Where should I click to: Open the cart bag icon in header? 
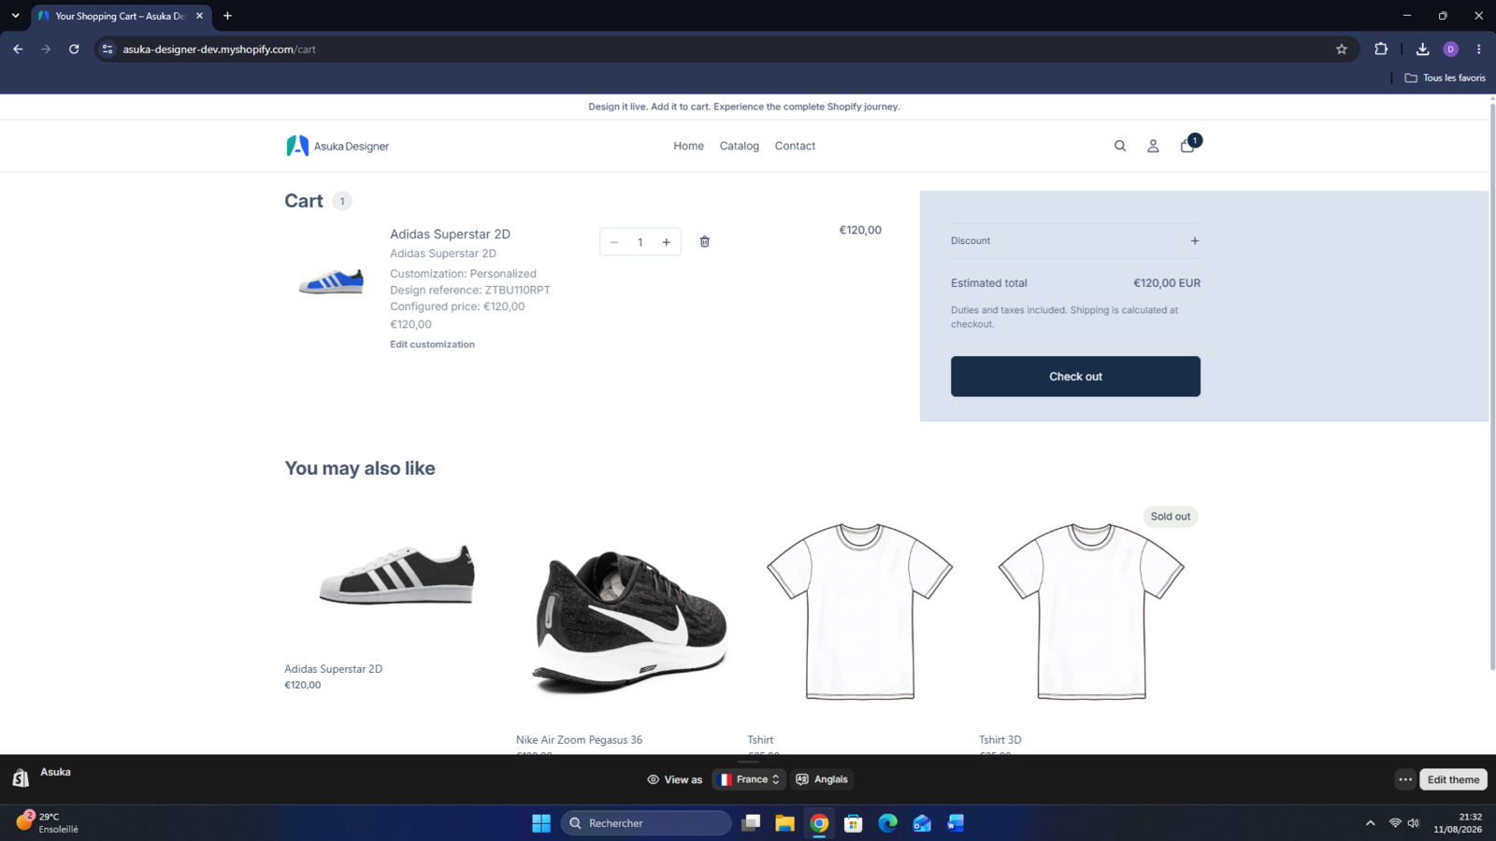1187,146
